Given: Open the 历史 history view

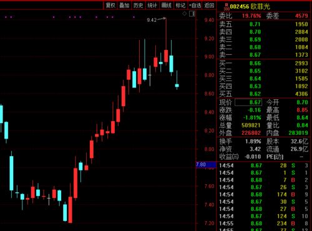Looking at the screenshot, I should tap(138, 6).
